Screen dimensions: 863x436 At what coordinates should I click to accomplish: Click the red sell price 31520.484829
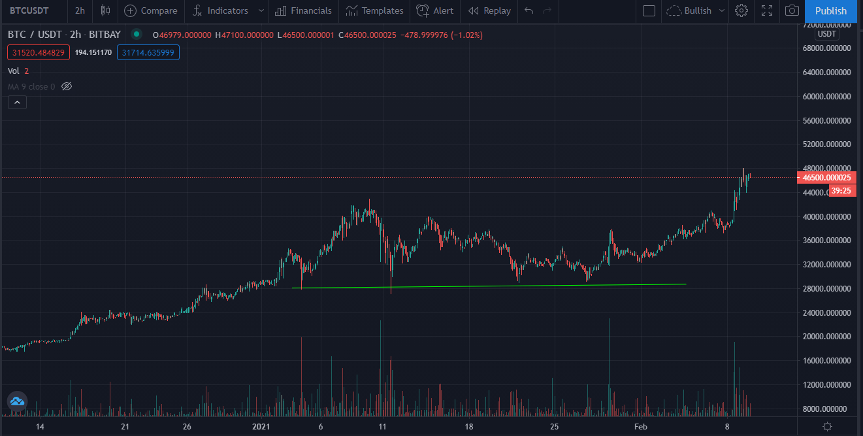[x=39, y=52]
